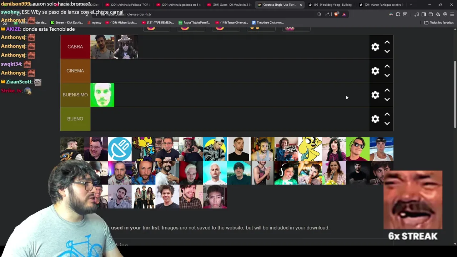Open '(131) YAPE REMESA...' bookmark

[x=157, y=22]
